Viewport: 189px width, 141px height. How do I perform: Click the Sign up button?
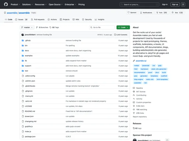[175, 4]
